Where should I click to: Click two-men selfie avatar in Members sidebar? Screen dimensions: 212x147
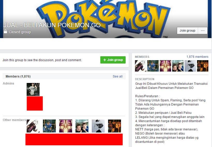click(178, 66)
